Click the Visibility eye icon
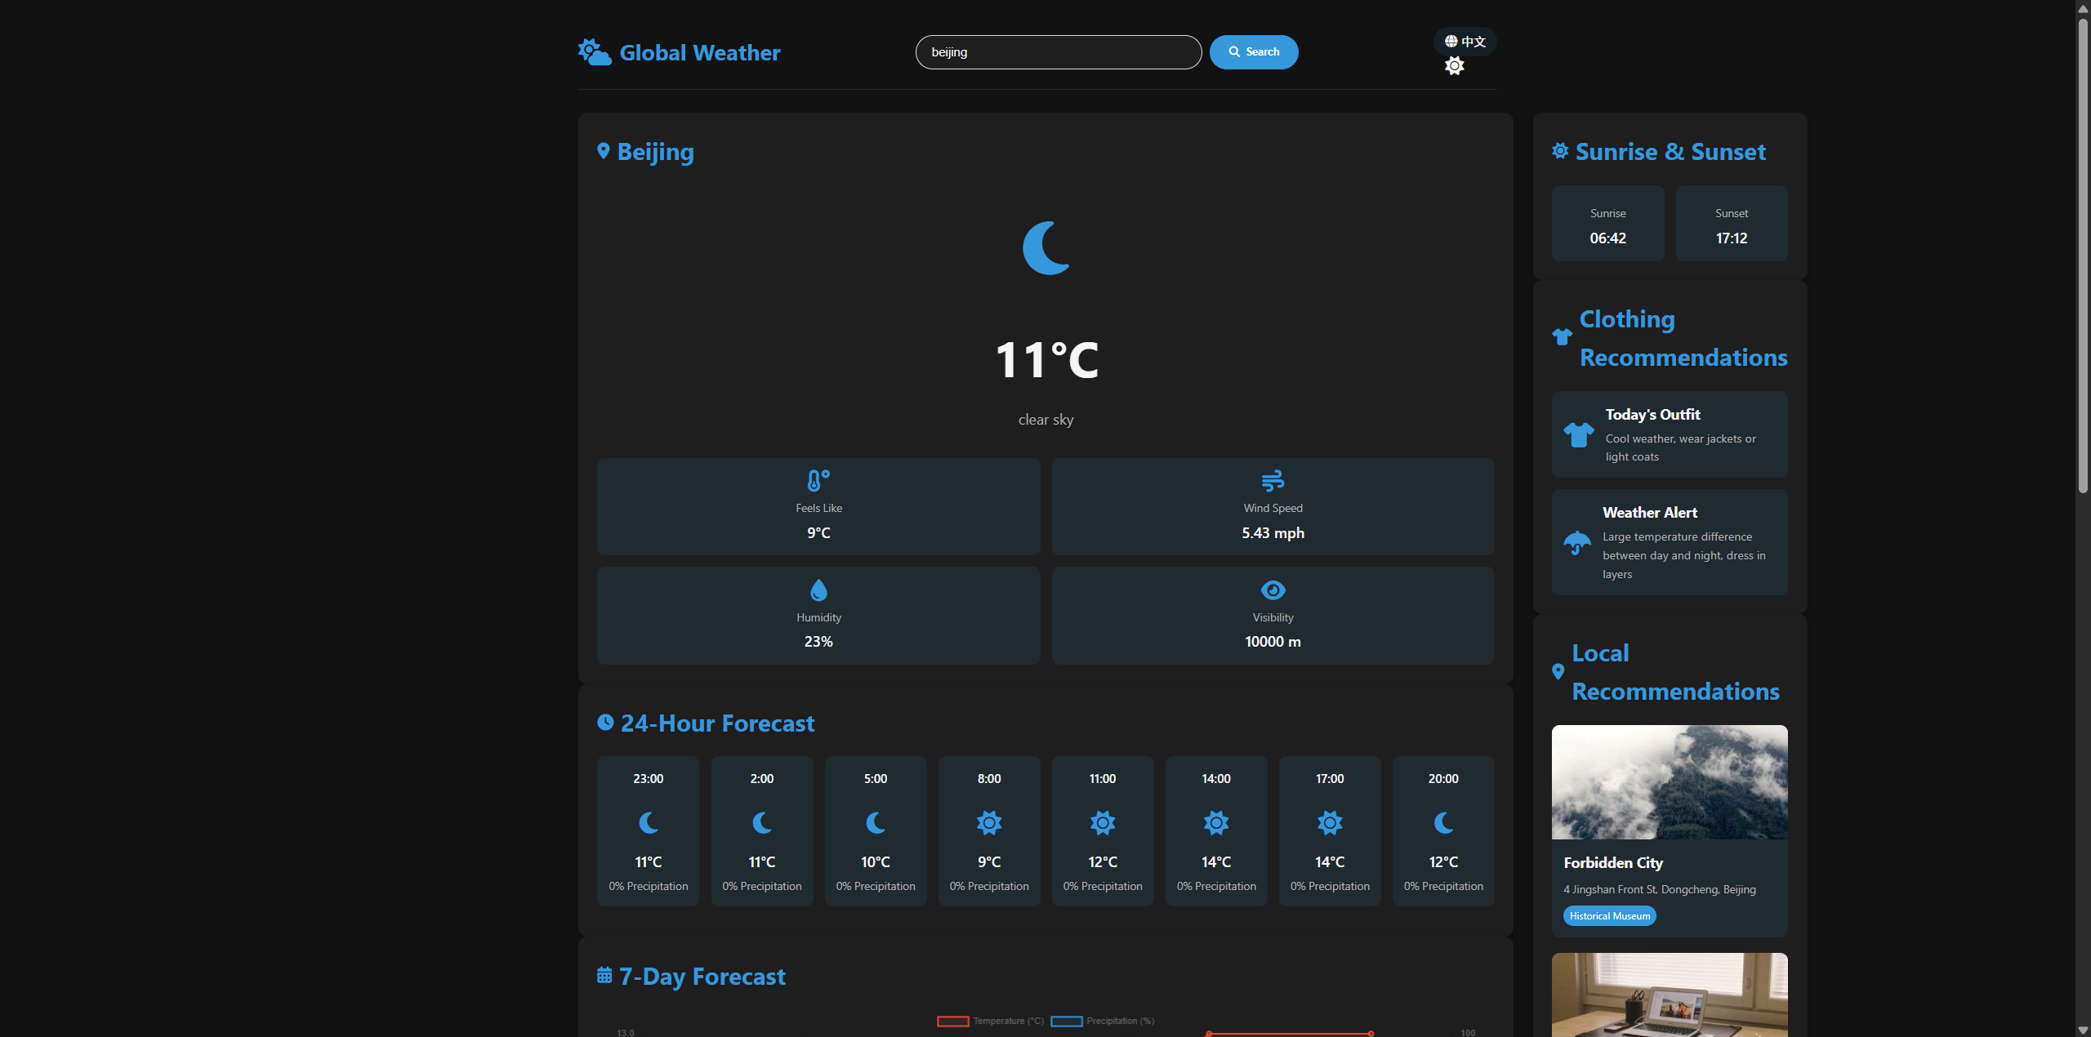Image resolution: width=2091 pixels, height=1037 pixels. click(x=1272, y=590)
